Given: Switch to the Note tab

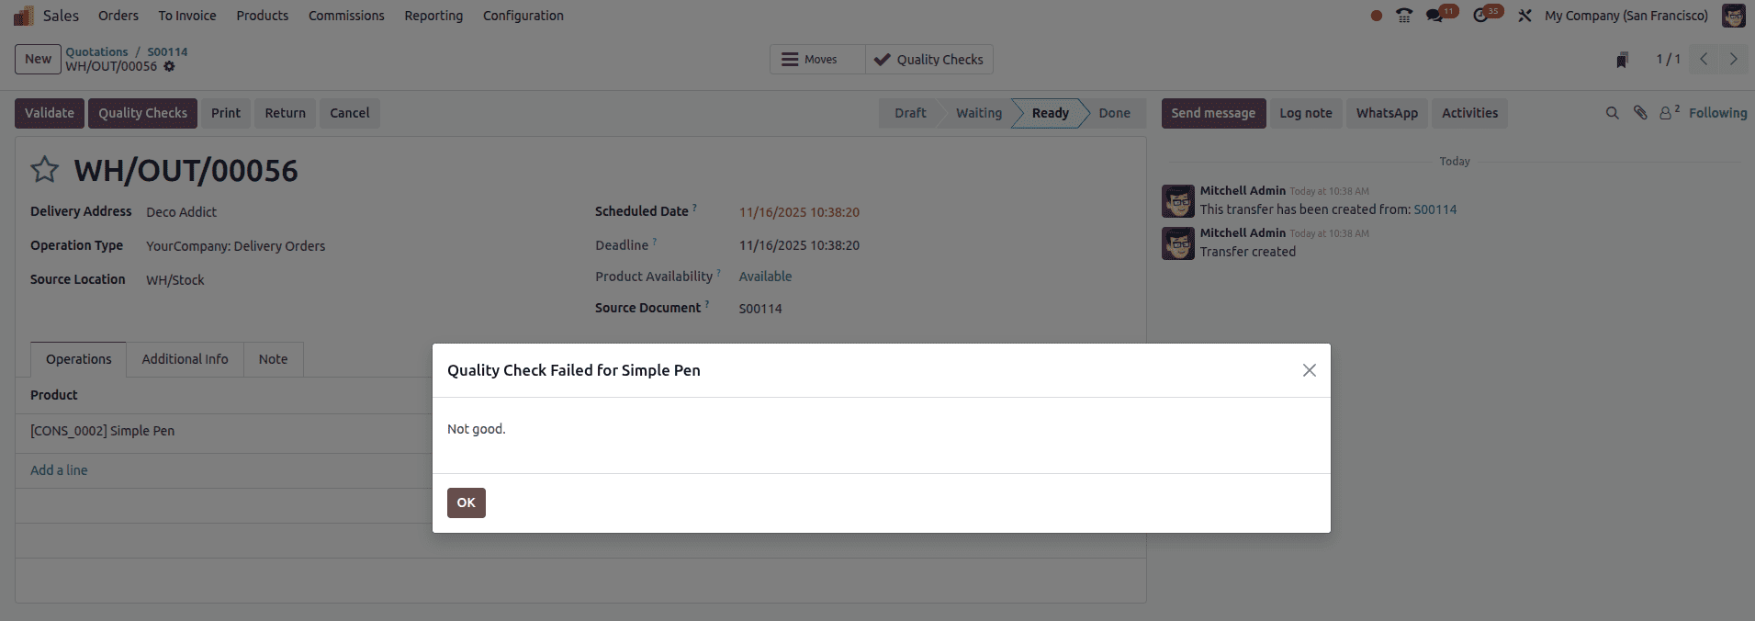Looking at the screenshot, I should 273,359.
